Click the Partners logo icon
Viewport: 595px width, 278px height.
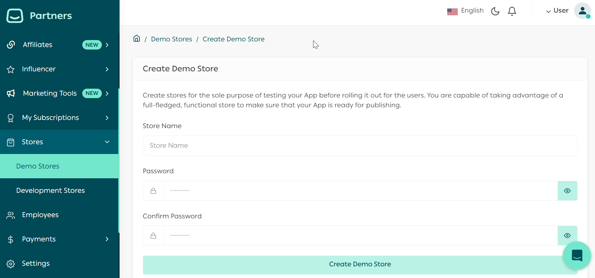pyautogui.click(x=15, y=15)
